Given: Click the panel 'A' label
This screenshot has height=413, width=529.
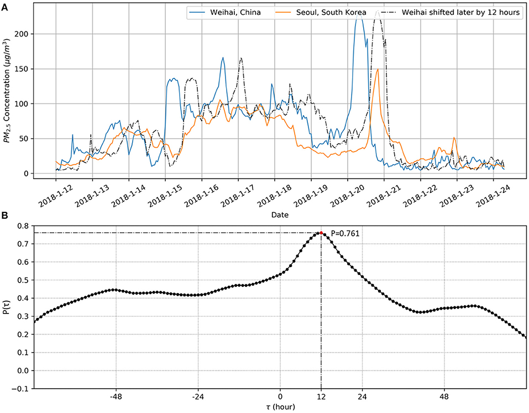Looking at the screenshot, I should [x=4, y=7].
